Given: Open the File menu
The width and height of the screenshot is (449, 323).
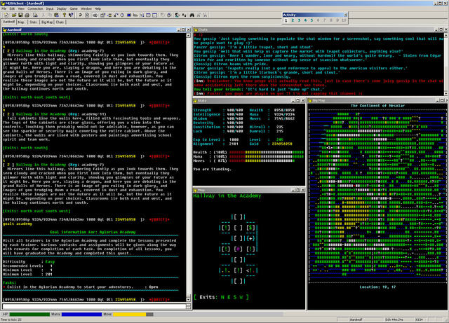Looking at the screenshot, I should click(4, 9).
